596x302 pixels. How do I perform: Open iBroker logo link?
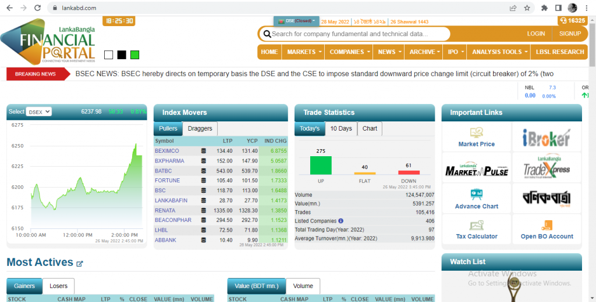coord(547,138)
